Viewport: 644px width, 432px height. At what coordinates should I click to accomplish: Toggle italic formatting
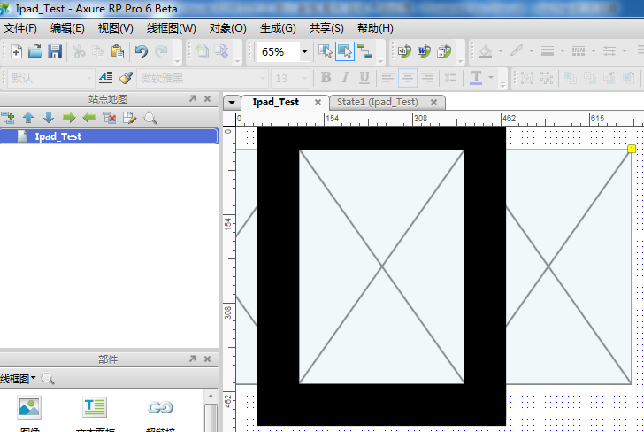345,77
